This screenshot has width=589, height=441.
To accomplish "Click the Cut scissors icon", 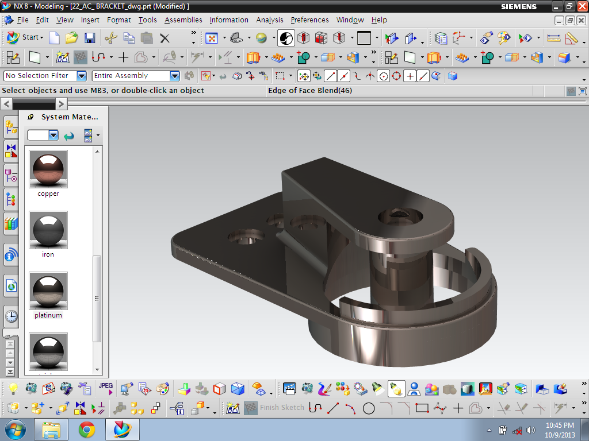I will [x=111, y=38].
